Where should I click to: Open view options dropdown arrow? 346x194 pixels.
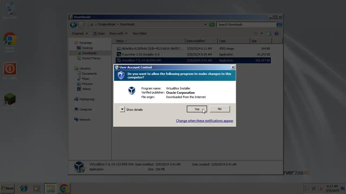click(x=262, y=33)
